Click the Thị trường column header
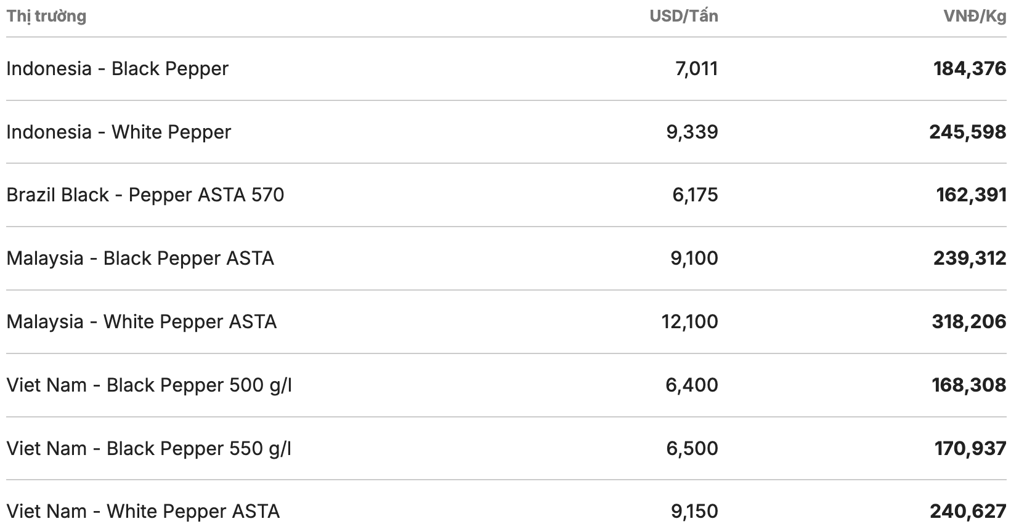This screenshot has width=1019, height=532. (x=46, y=16)
